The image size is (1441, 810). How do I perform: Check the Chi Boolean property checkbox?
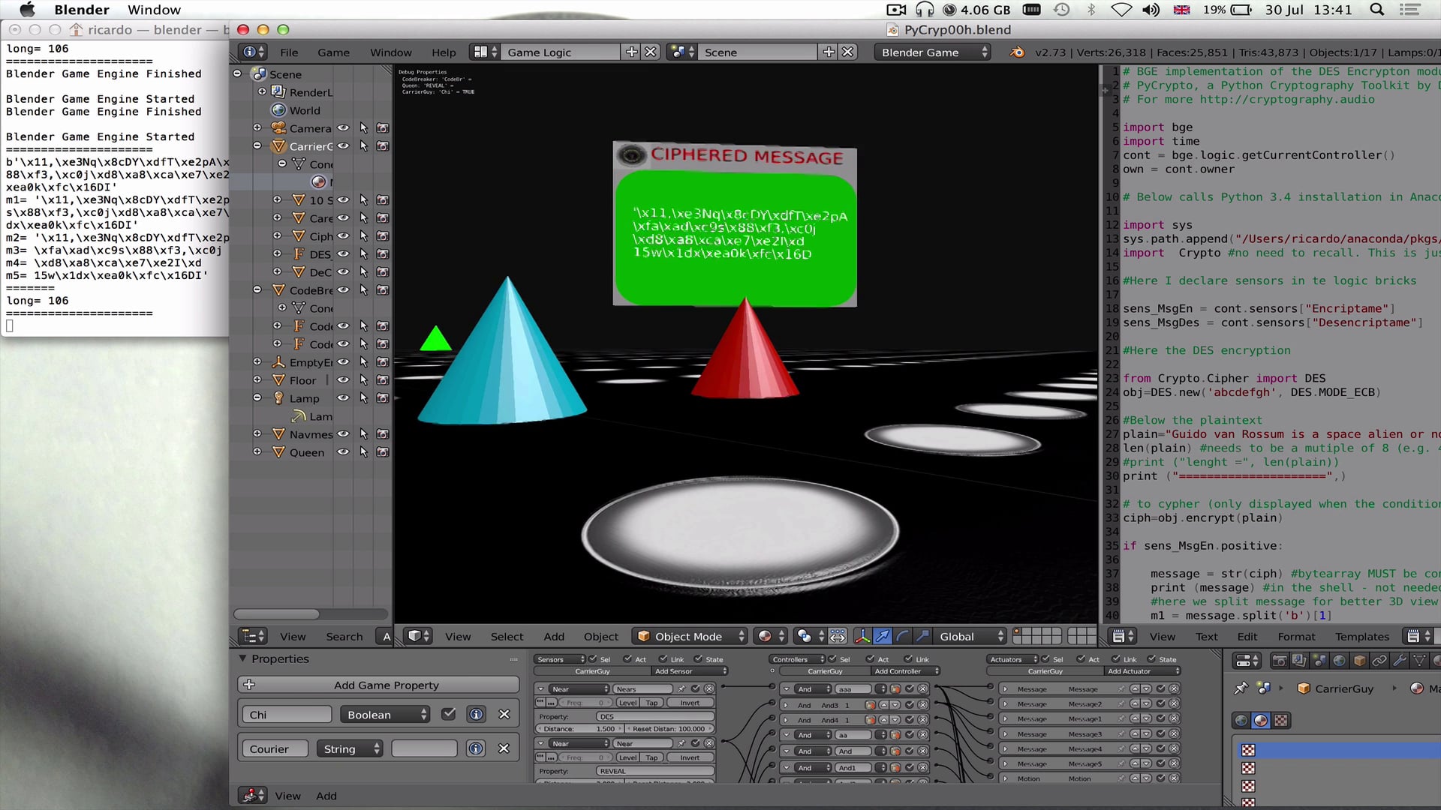click(x=448, y=714)
